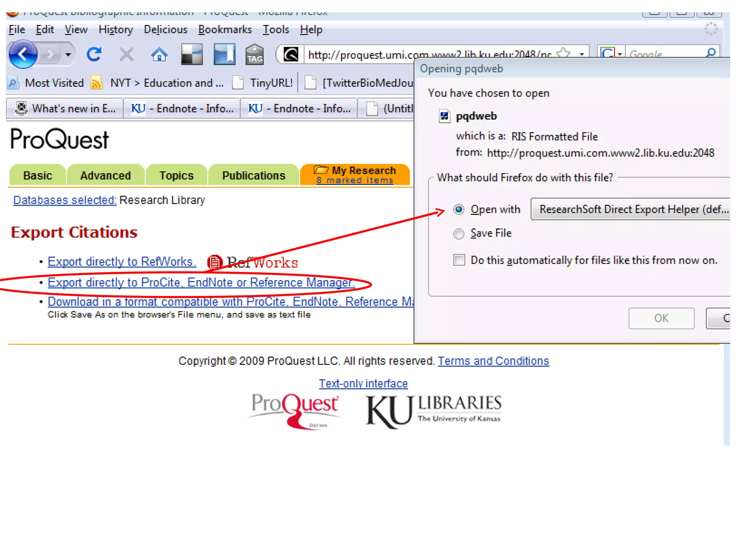Viewport: 742px width, 557px height.
Task: Click the Stop loading X icon
Action: (x=126, y=55)
